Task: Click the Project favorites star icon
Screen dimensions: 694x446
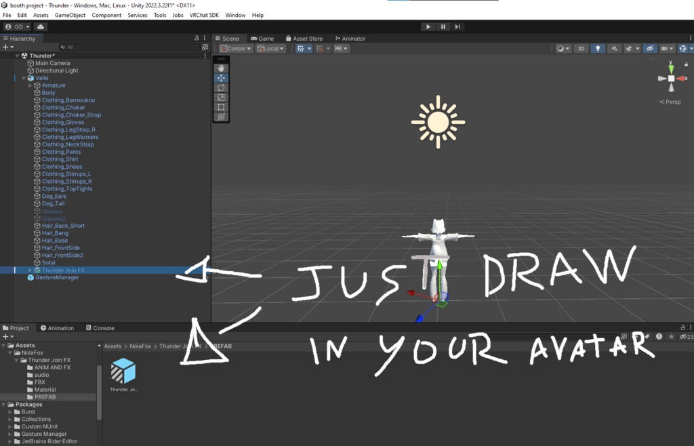Action: tap(672, 337)
